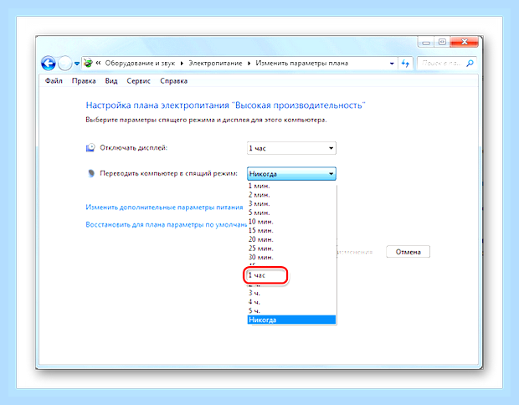The height and width of the screenshot is (405, 519).
Task: Click the Отмена button
Action: click(409, 252)
